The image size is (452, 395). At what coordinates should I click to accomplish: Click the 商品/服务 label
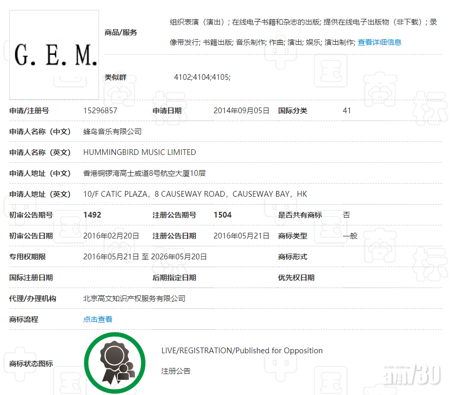click(121, 32)
